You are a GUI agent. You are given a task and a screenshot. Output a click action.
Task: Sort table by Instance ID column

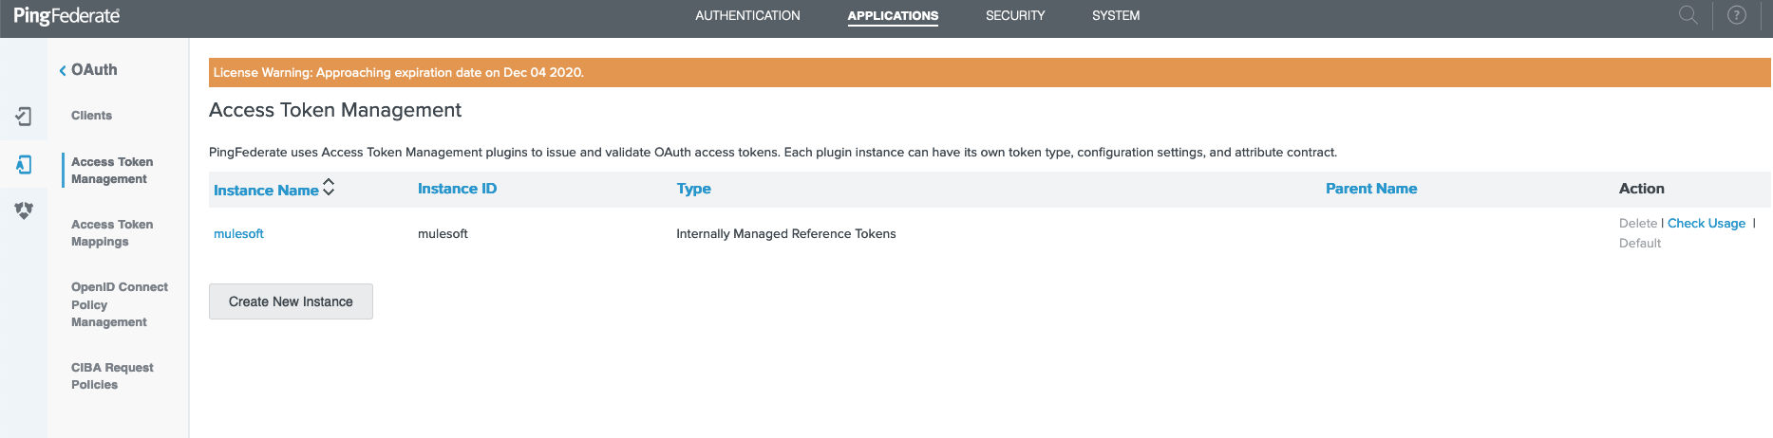click(457, 189)
